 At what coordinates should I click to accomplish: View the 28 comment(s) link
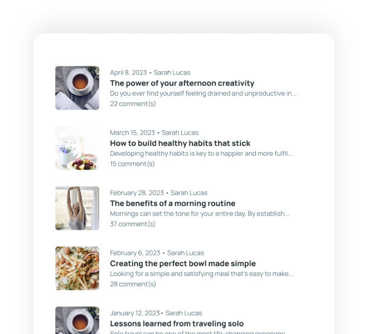point(133,284)
